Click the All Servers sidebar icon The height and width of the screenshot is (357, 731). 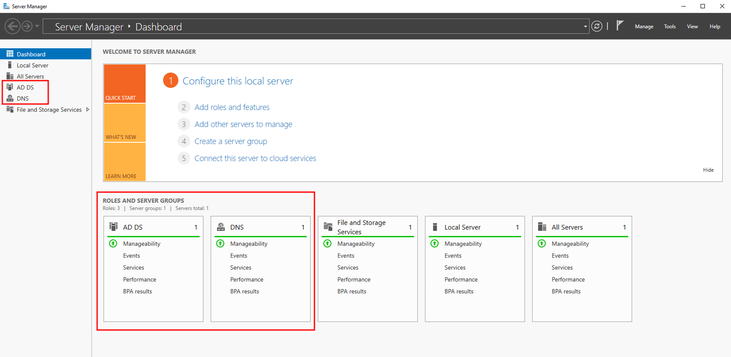pyautogui.click(x=10, y=76)
